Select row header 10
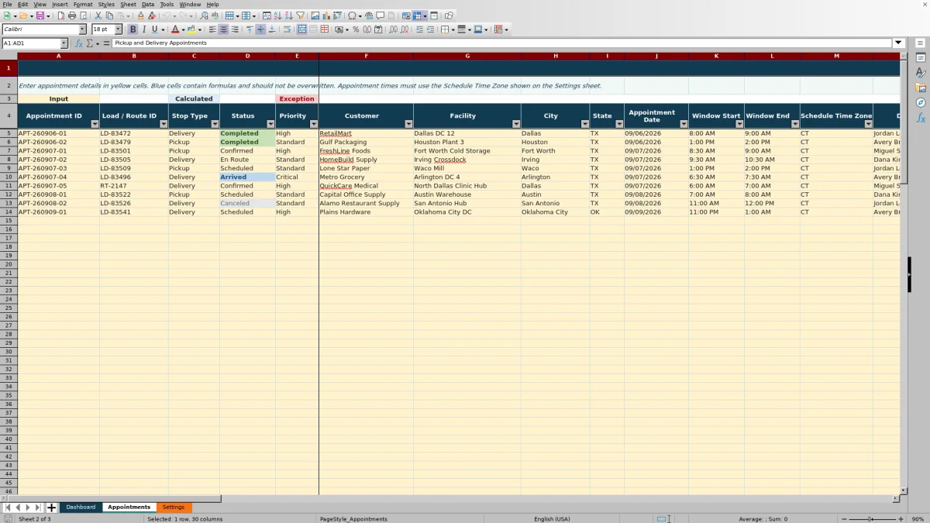Screen dimensions: 930x523 (x=9, y=177)
